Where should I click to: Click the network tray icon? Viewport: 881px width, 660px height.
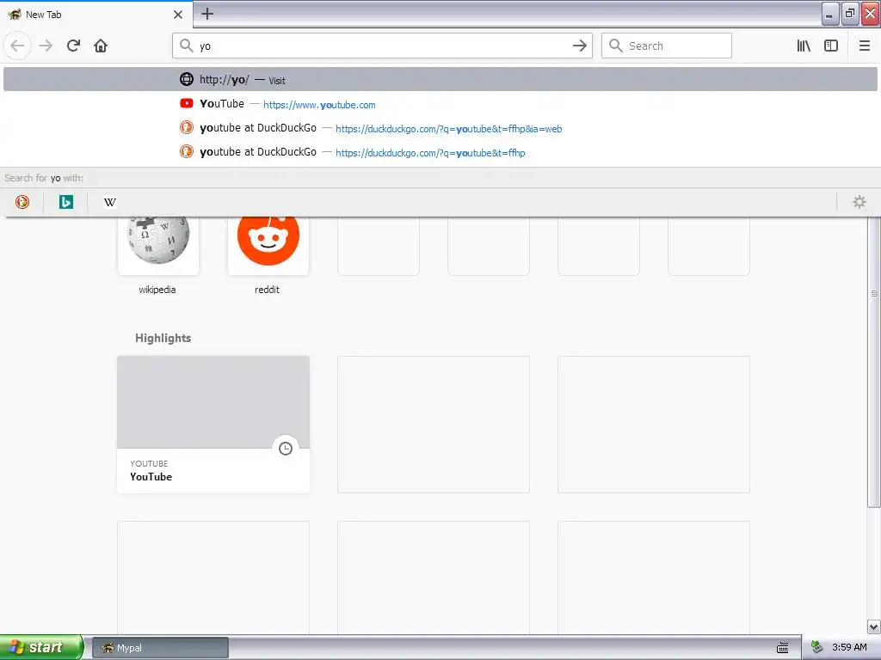[816, 648]
